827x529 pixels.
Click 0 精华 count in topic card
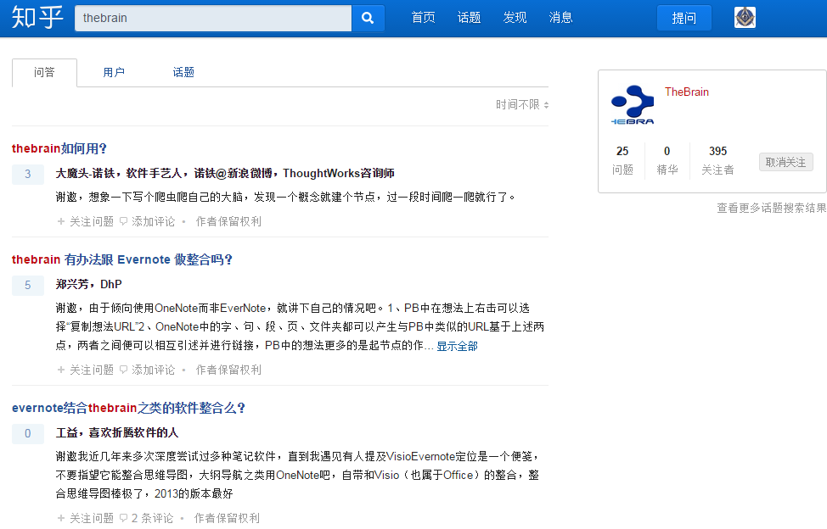[x=667, y=160]
